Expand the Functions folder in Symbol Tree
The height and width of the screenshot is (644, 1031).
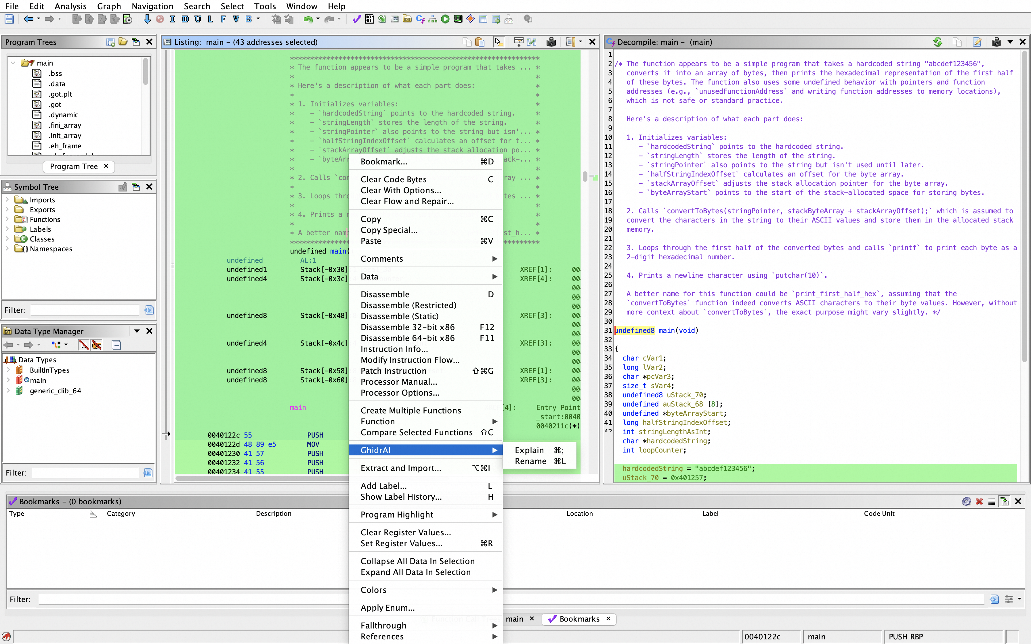click(x=7, y=219)
